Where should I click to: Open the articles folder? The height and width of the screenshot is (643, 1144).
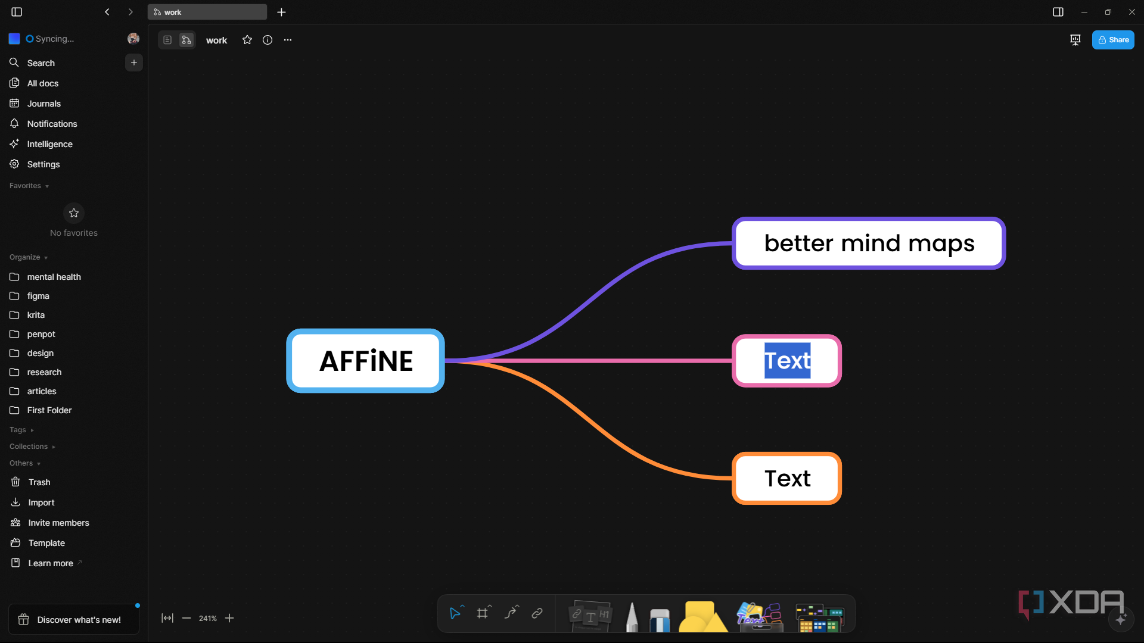point(74,391)
